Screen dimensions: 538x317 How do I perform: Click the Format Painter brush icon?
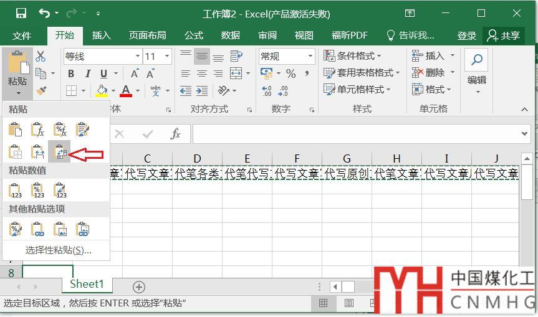[x=41, y=91]
